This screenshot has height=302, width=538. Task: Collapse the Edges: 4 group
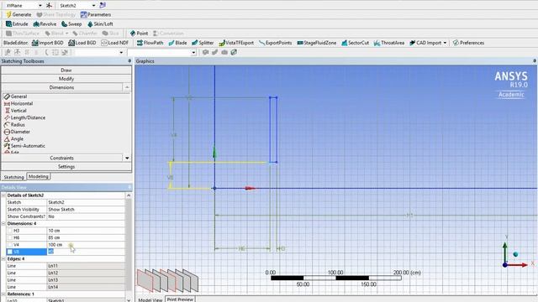3,259
